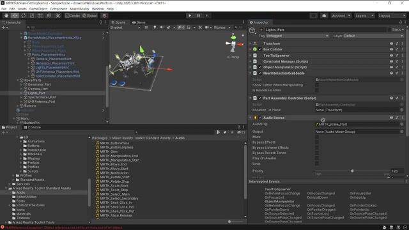Start Play mode with the Play button
The width and height of the screenshot is (409, 230).
[190, 15]
